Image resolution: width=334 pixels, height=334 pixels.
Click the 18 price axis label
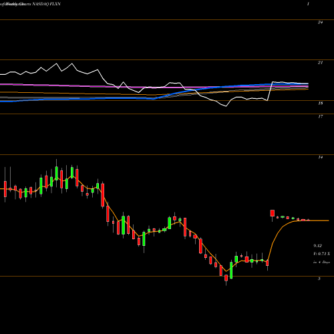pos(320,103)
